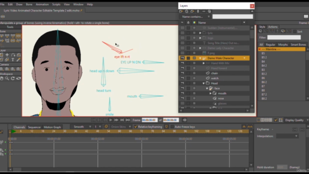Viewport: 309px width, 174px height.
Task: Toggle audio mute speaker icon near frame field
Action: (x=184, y=120)
